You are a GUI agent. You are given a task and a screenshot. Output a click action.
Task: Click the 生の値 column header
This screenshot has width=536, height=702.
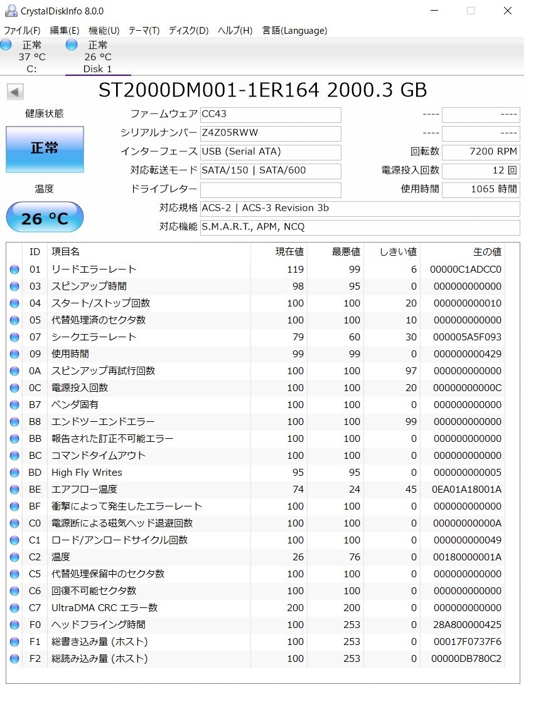tap(487, 252)
